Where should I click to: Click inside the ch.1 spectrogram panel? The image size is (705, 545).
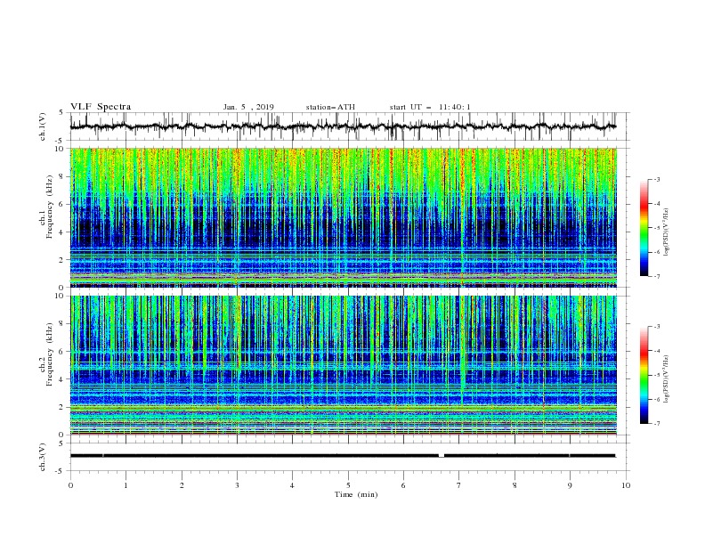click(343, 217)
